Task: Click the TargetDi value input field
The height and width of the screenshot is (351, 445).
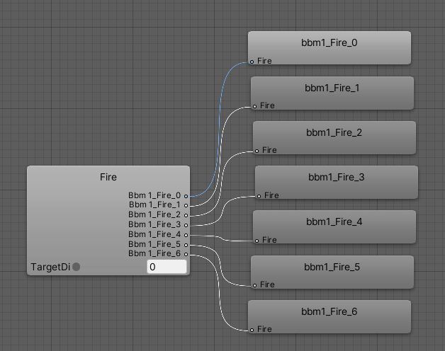Action: tap(167, 267)
